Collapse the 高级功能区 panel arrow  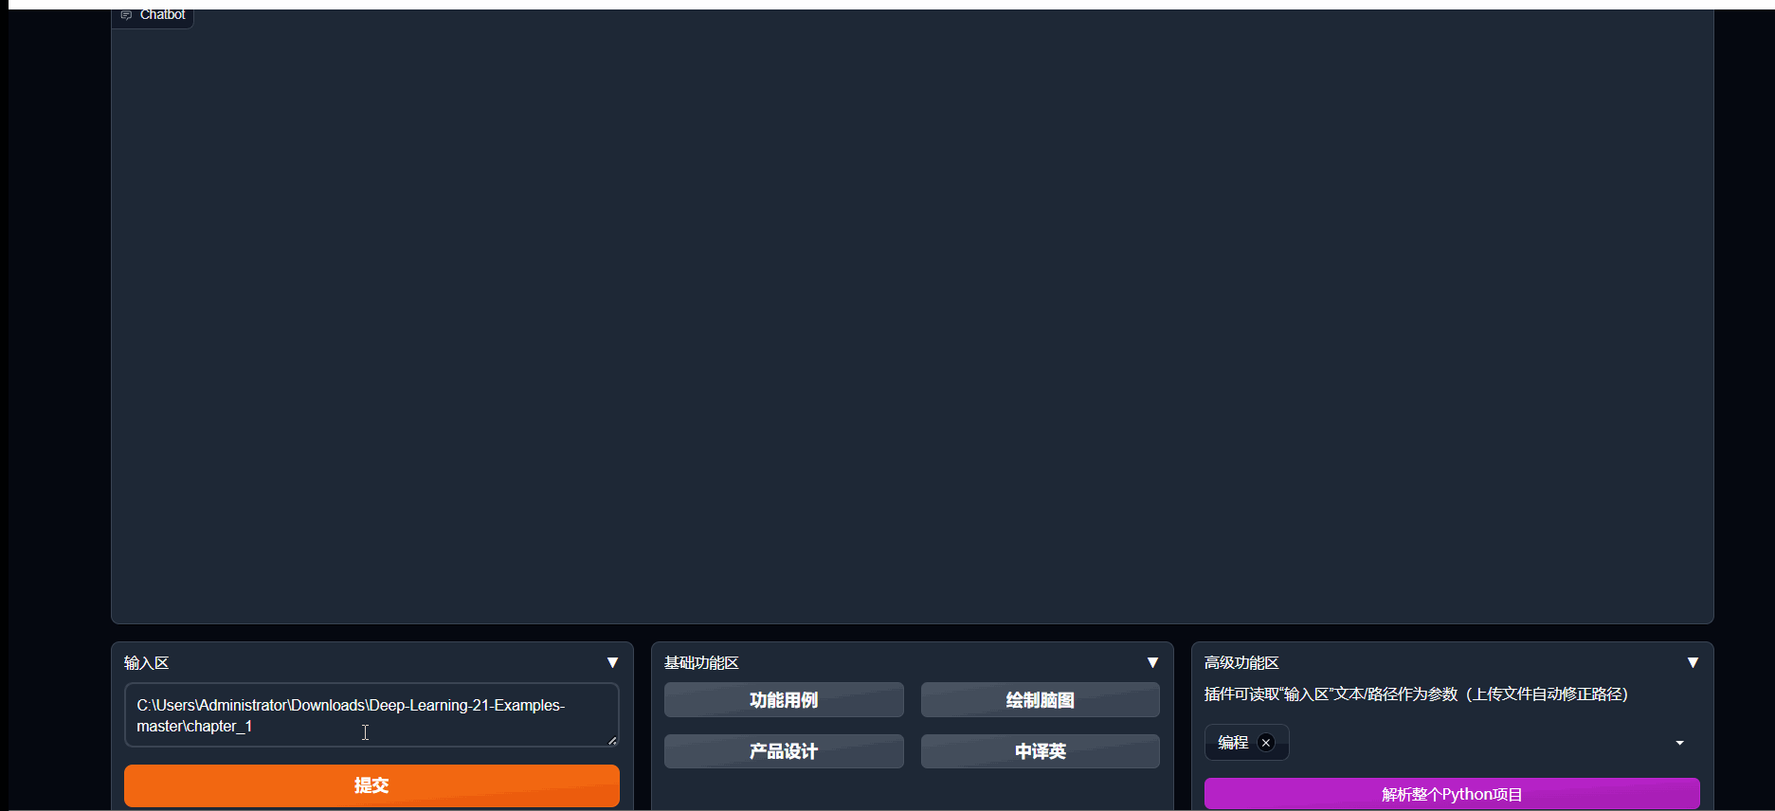point(1693,662)
